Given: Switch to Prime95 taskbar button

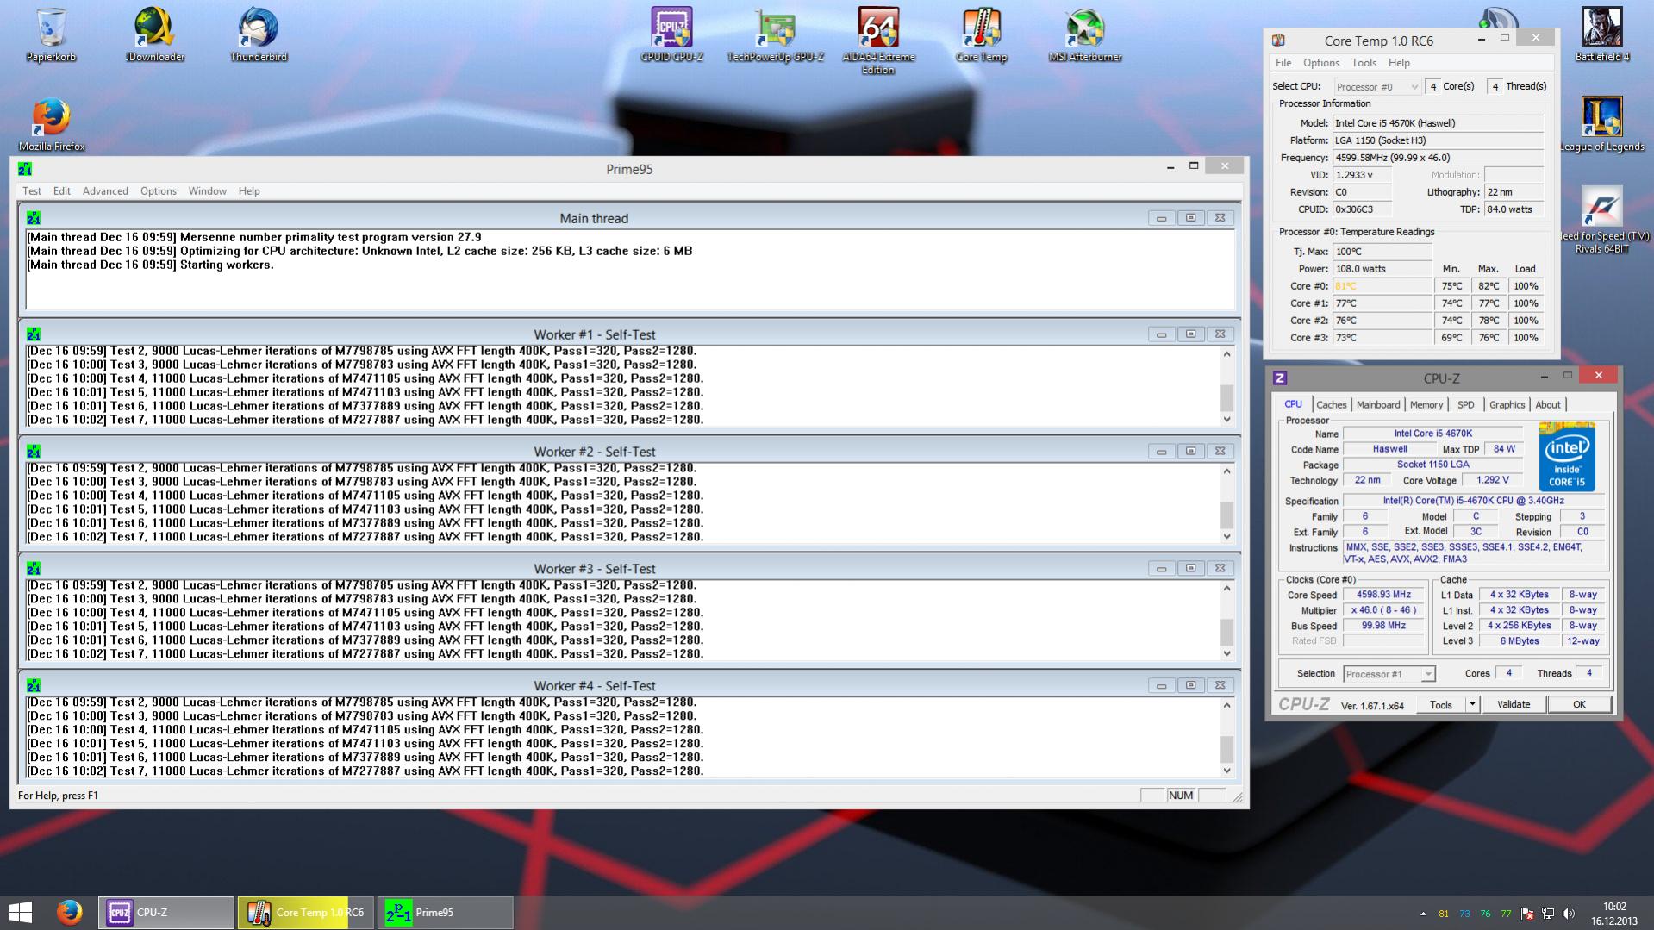Looking at the screenshot, I should tap(445, 912).
